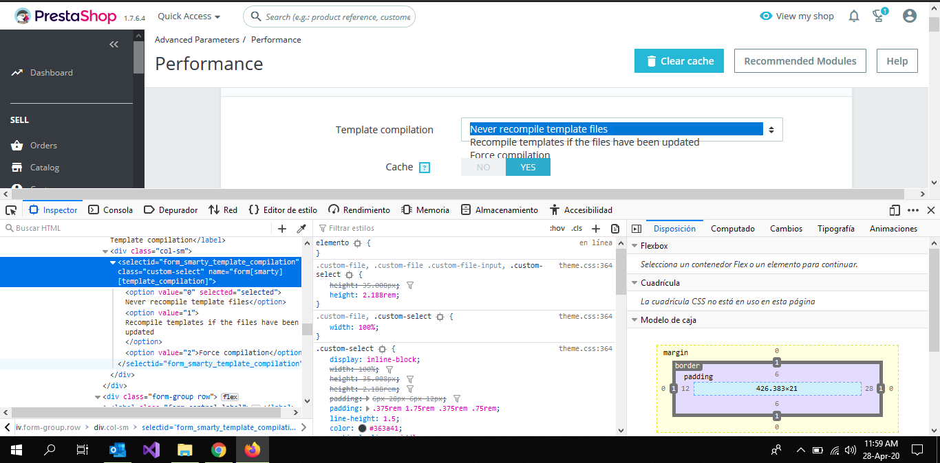Open Windows Start menu

pyautogui.click(x=17, y=450)
